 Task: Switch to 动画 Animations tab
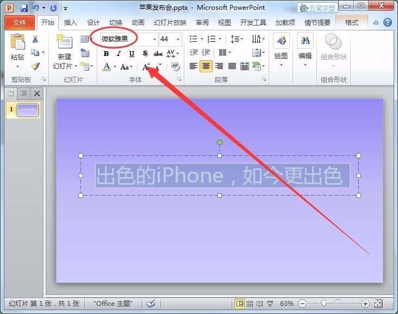(x=138, y=23)
